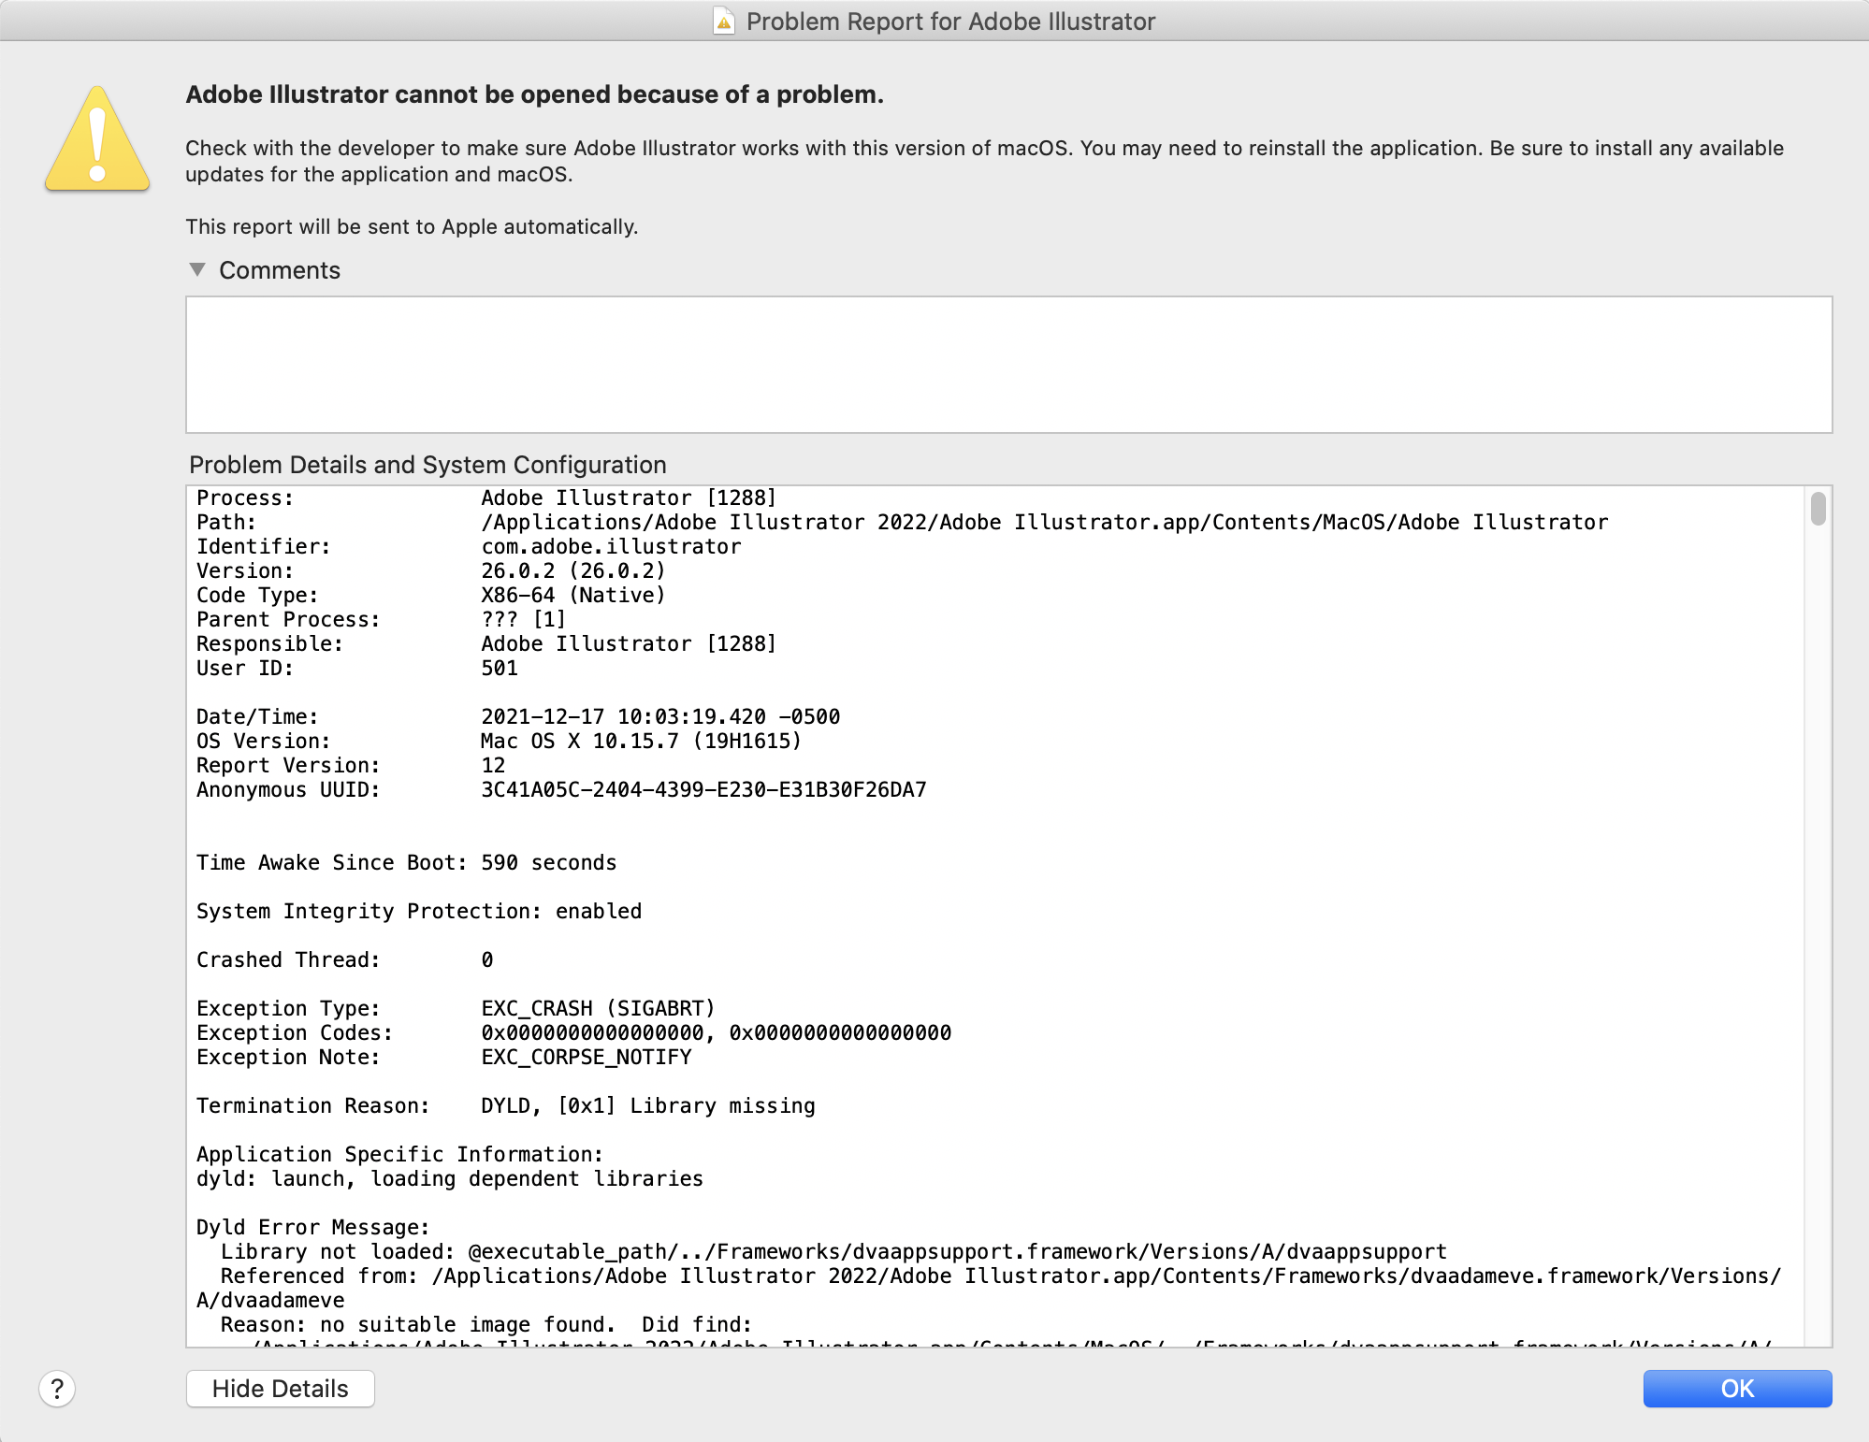
Task: Click inside the empty Comments text box
Action: click(1008, 365)
